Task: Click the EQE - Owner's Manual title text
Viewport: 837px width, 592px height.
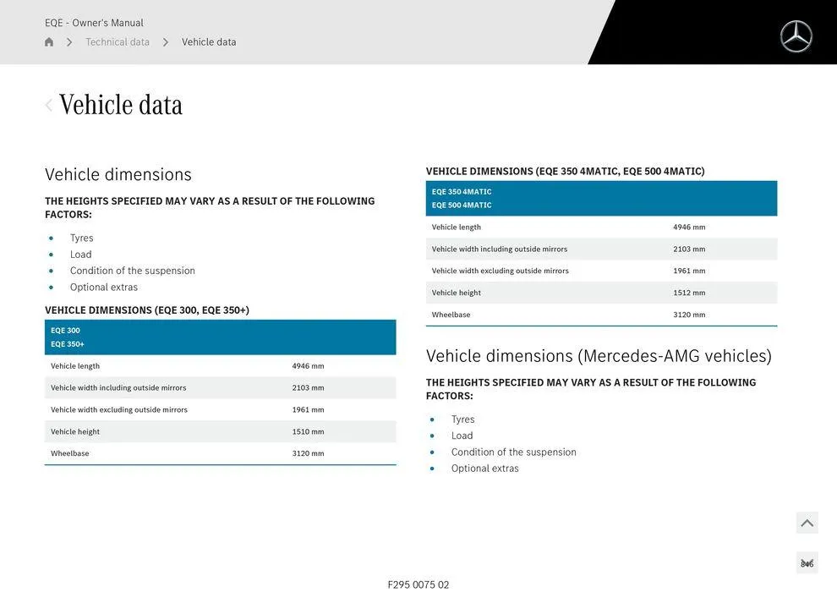Action: pos(94,23)
